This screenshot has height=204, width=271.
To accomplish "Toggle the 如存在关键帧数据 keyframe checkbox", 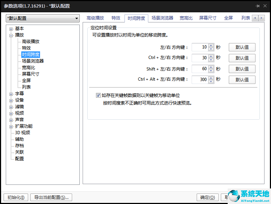I will (x=98, y=95).
